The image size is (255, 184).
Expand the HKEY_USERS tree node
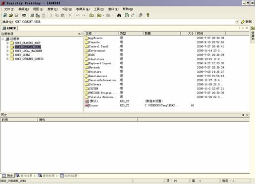point(7,55)
